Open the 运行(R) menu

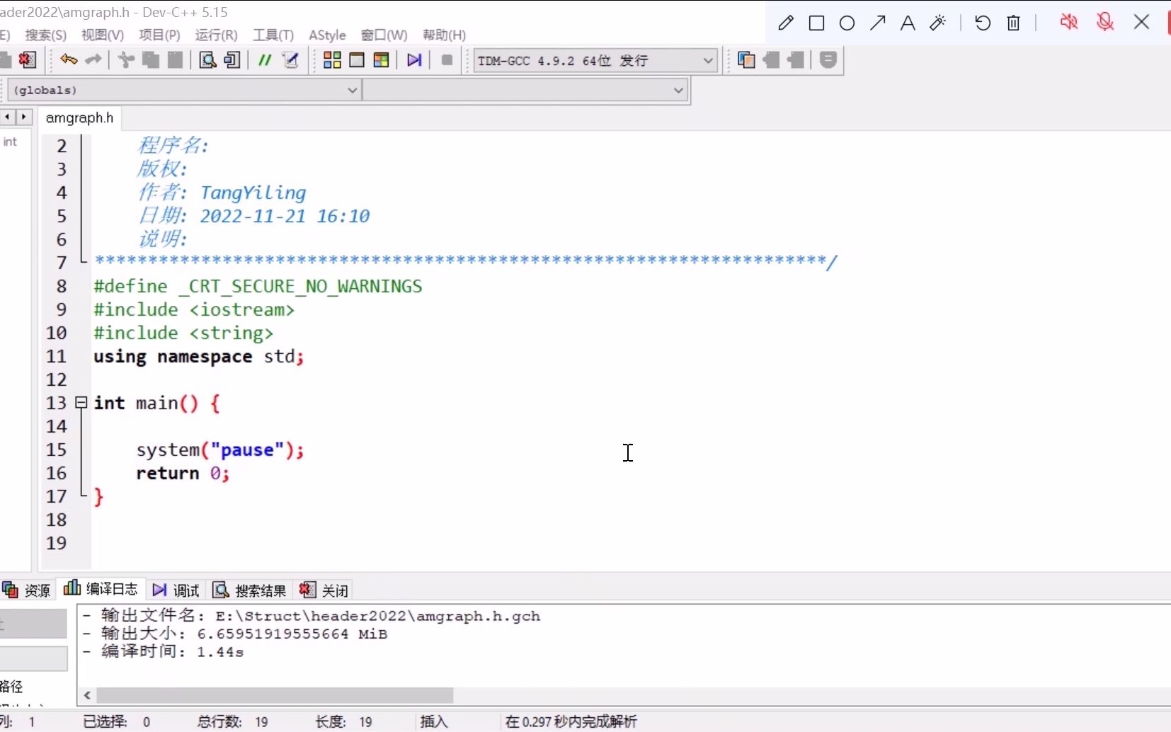pyautogui.click(x=216, y=35)
